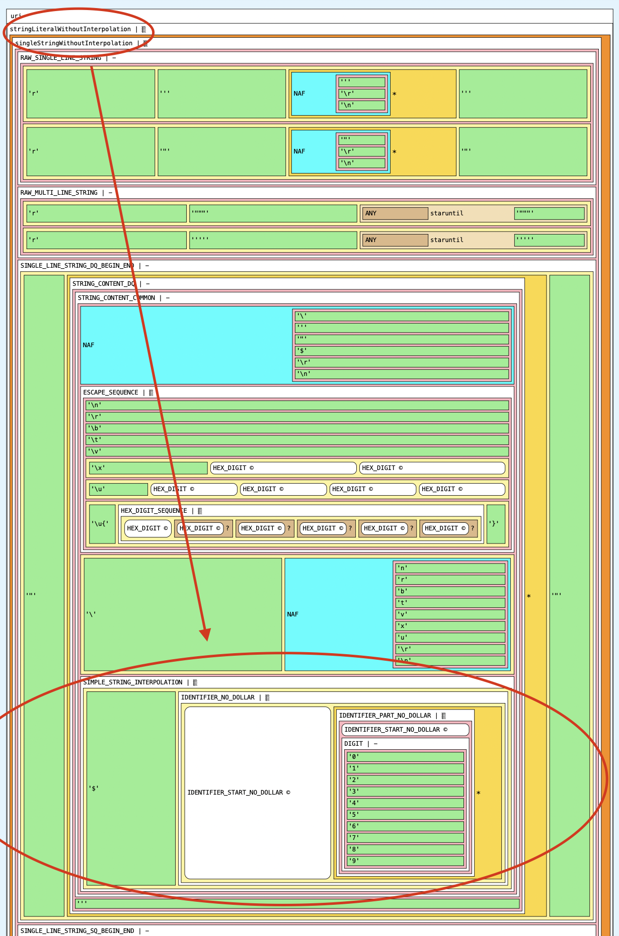The height and width of the screenshot is (936, 619).
Task: Collapse the RAW_MULTI_LINE_STRING rule
Action: (110, 193)
